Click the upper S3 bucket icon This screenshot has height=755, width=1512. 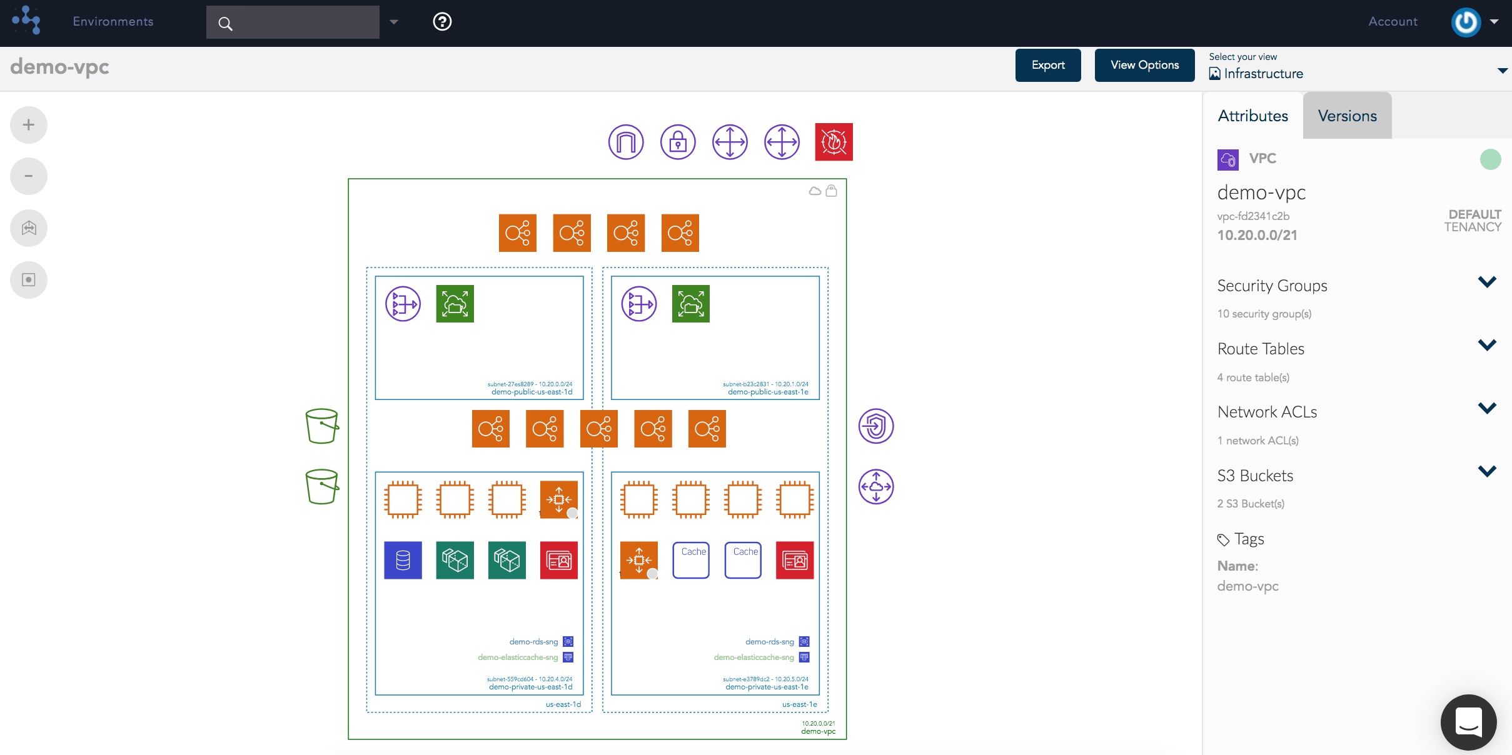pyautogui.click(x=322, y=426)
